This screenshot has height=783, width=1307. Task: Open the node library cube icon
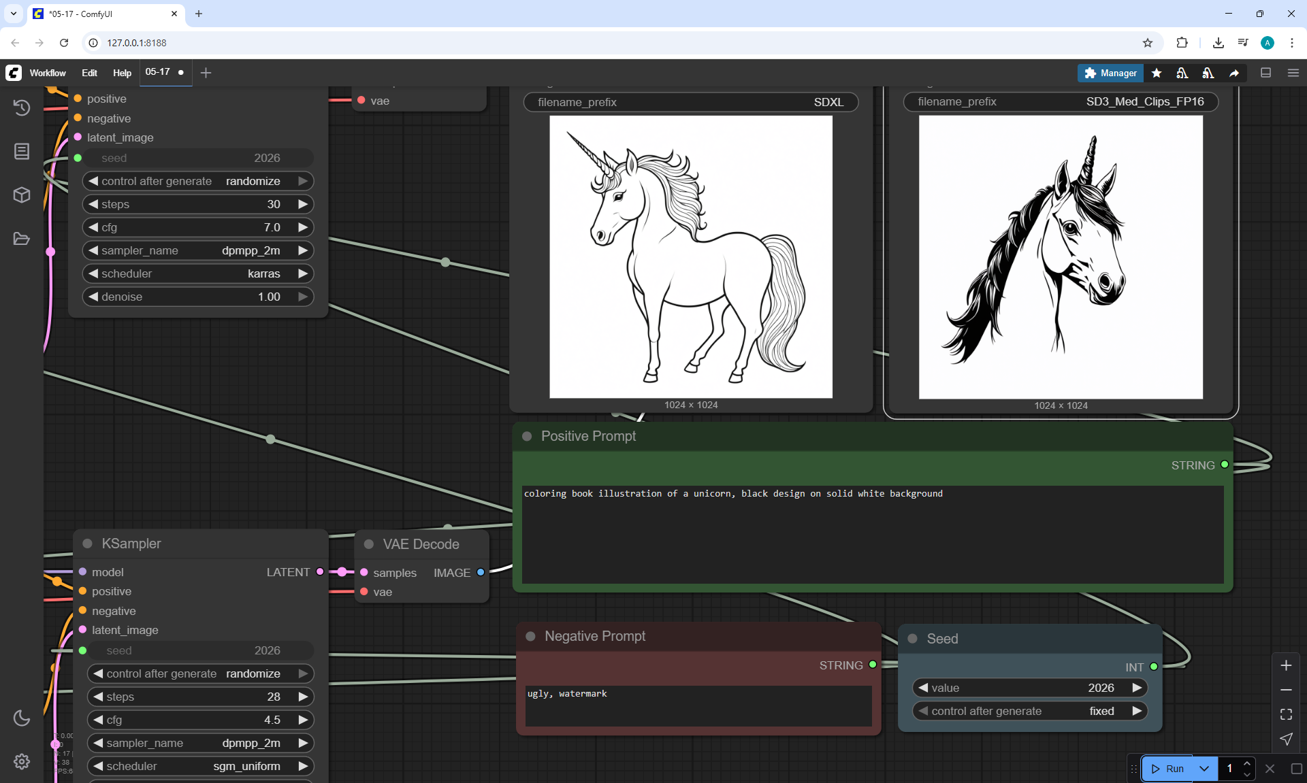pos(22,195)
